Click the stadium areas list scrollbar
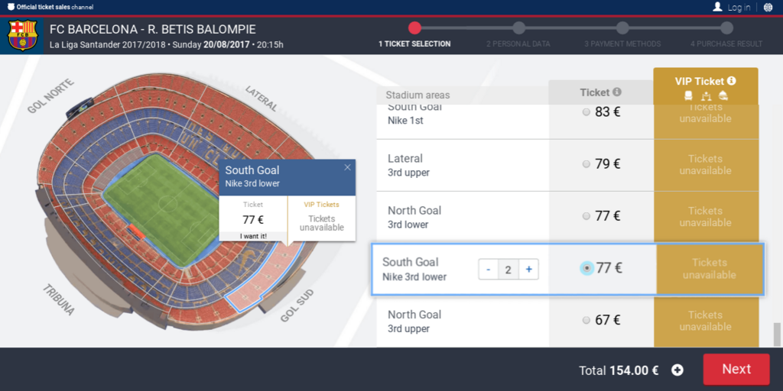Screen dimensions: 783x391 (777, 334)
